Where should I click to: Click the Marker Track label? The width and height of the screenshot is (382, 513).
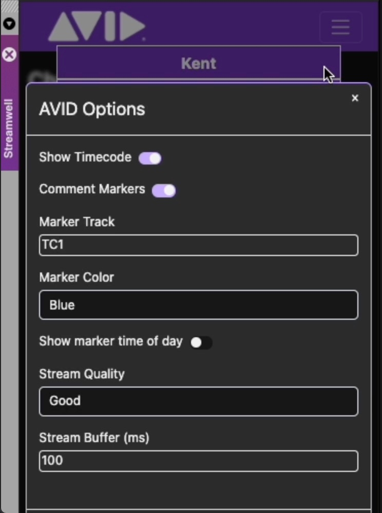point(77,222)
